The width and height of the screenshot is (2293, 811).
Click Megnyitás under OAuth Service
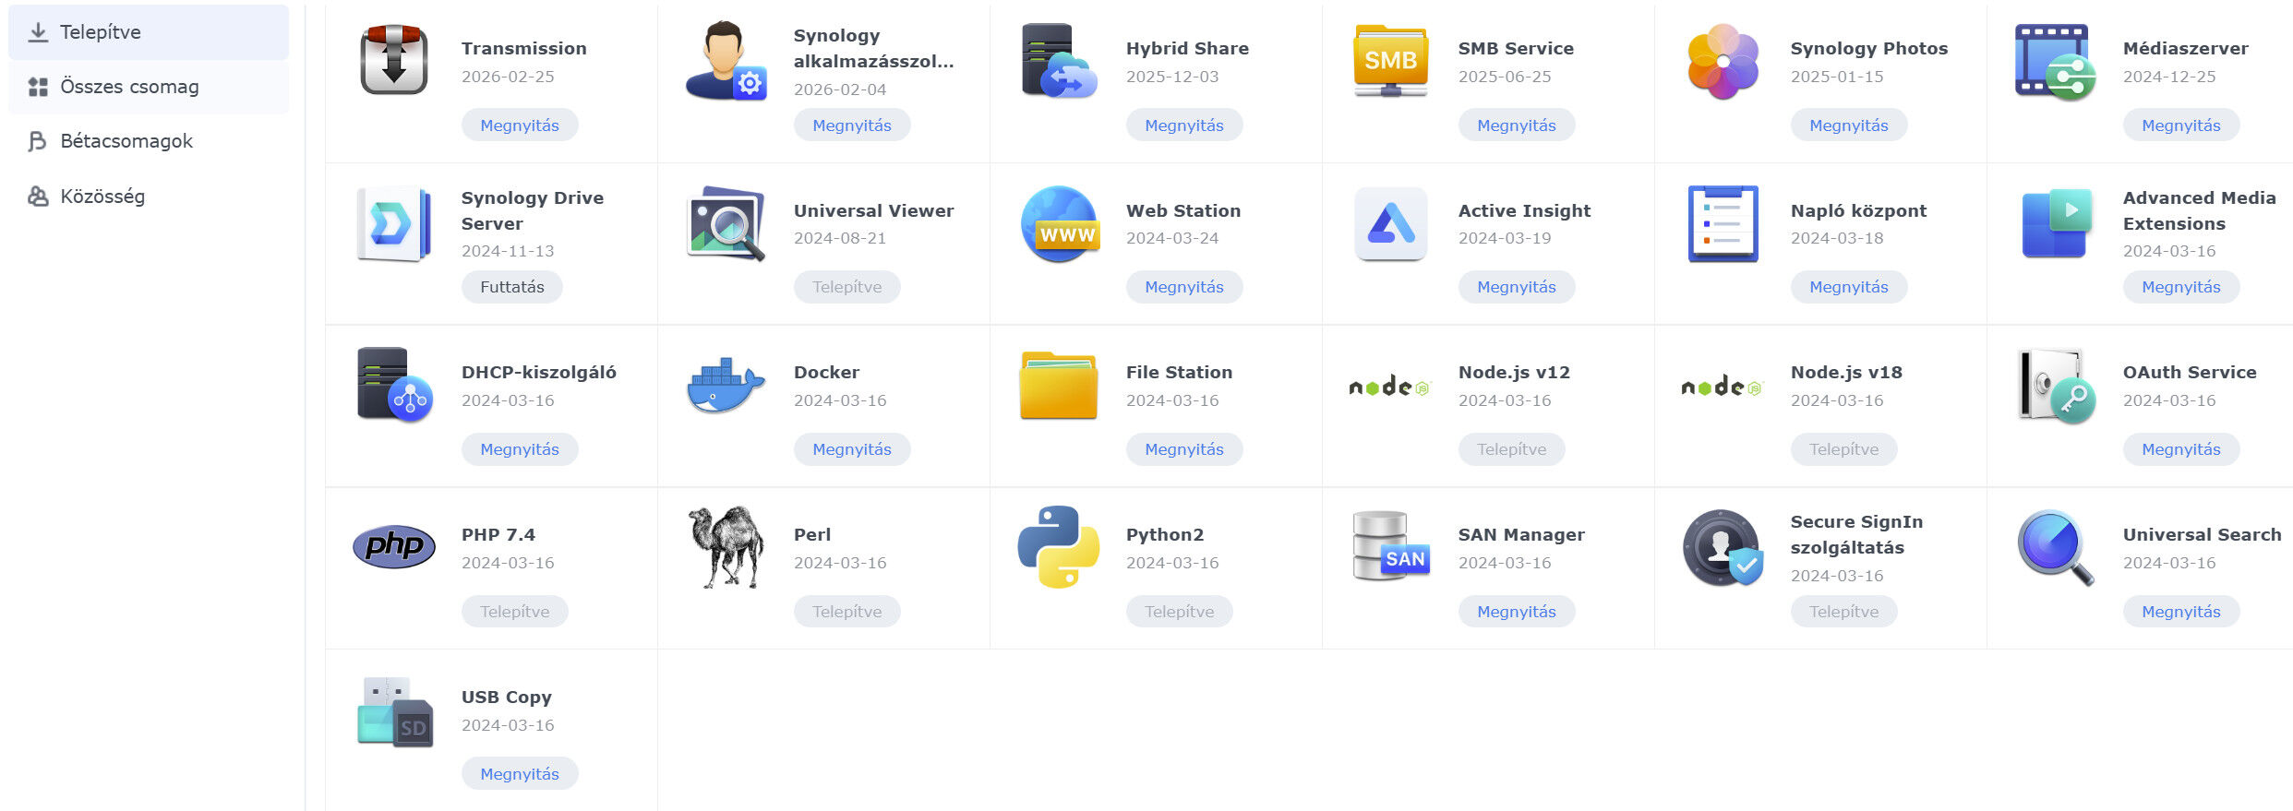coord(2181,449)
